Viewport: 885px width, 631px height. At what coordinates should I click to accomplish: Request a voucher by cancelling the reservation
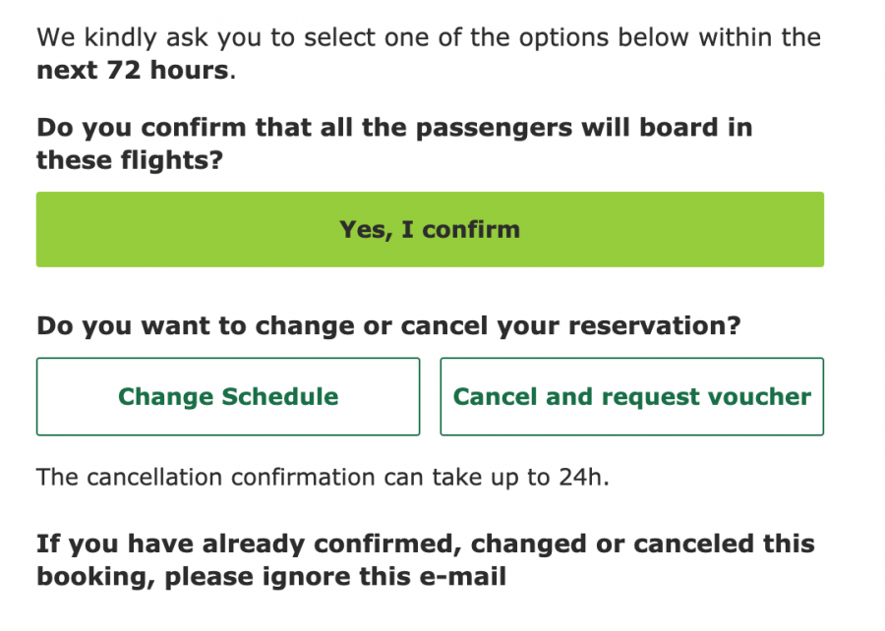point(631,397)
